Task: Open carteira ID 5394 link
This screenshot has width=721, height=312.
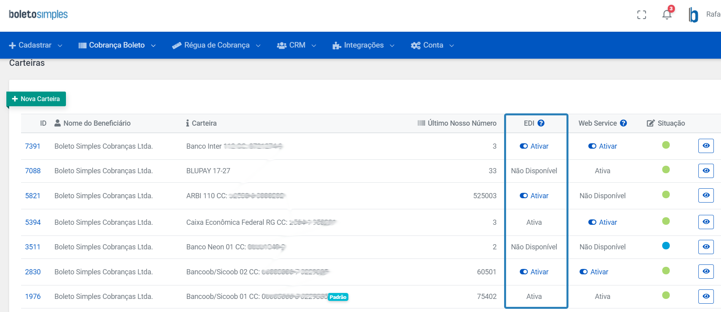Action: coord(33,222)
